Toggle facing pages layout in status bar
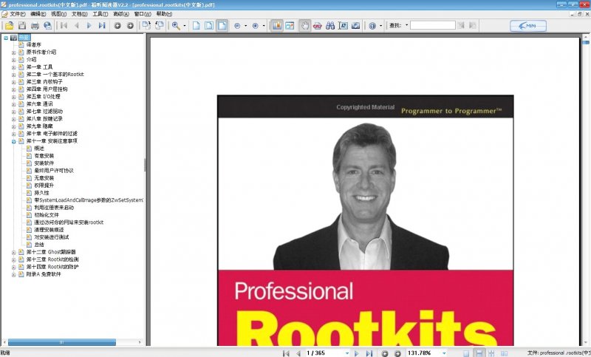The width and height of the screenshot is (591, 357). [504, 353]
